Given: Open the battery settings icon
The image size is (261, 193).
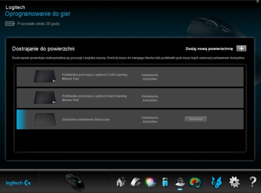Looking at the screenshot, I should [x=165, y=182].
